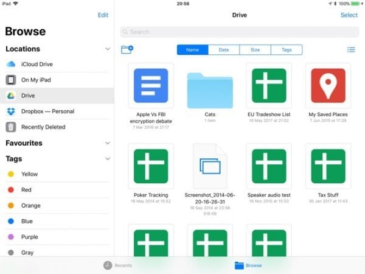The height and width of the screenshot is (274, 365).
Task: Sort files by Size
Action: [255, 50]
